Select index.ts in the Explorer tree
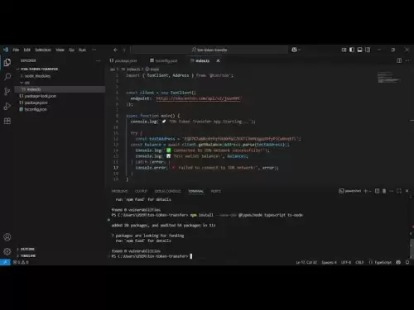414x310 pixels. (x=60, y=89)
